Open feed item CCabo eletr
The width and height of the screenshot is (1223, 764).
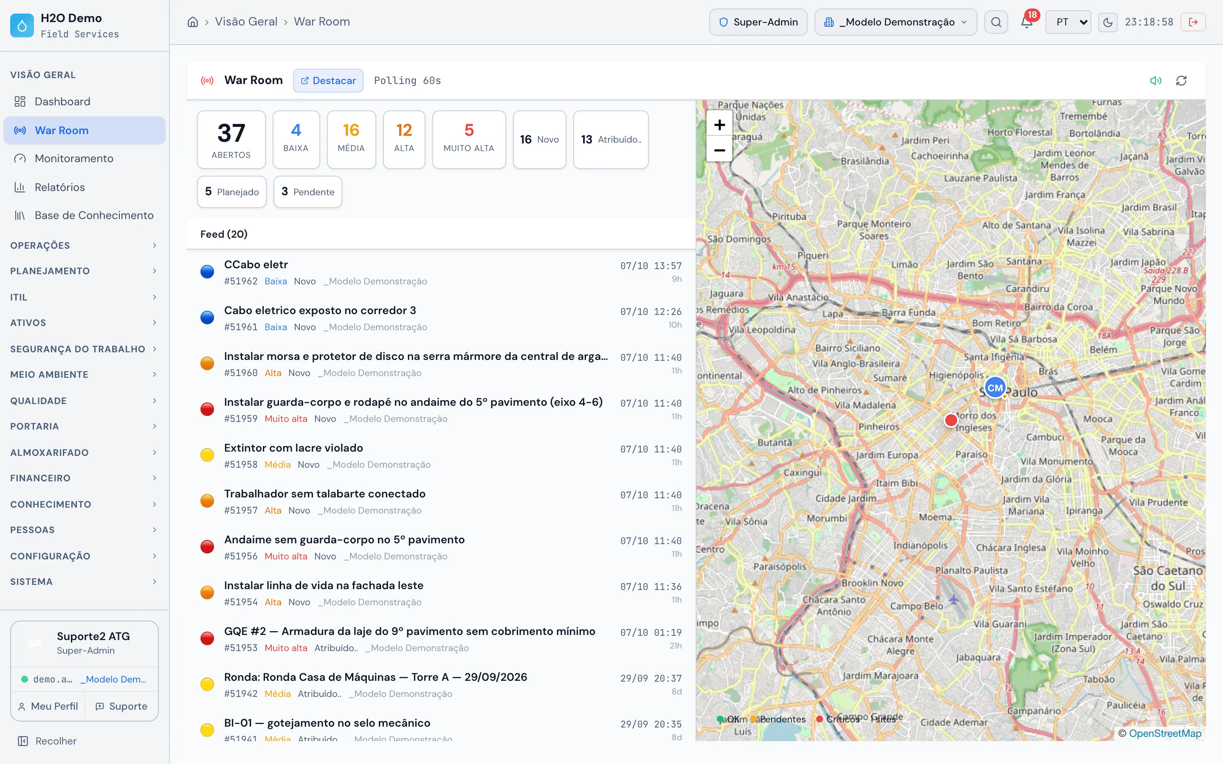[441, 272]
